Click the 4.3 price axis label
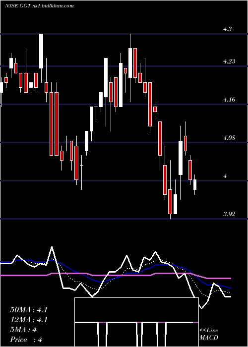The width and height of the screenshot is (248, 347). [x=227, y=29]
